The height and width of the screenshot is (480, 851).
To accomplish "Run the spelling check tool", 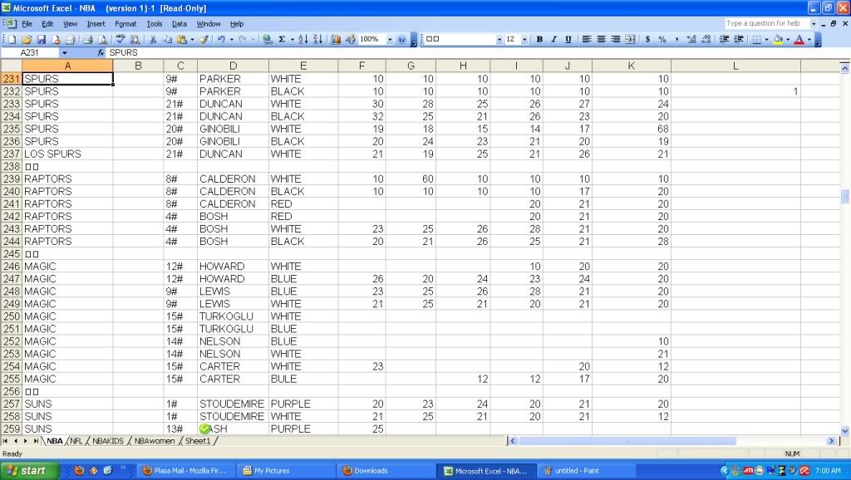I will (121, 39).
